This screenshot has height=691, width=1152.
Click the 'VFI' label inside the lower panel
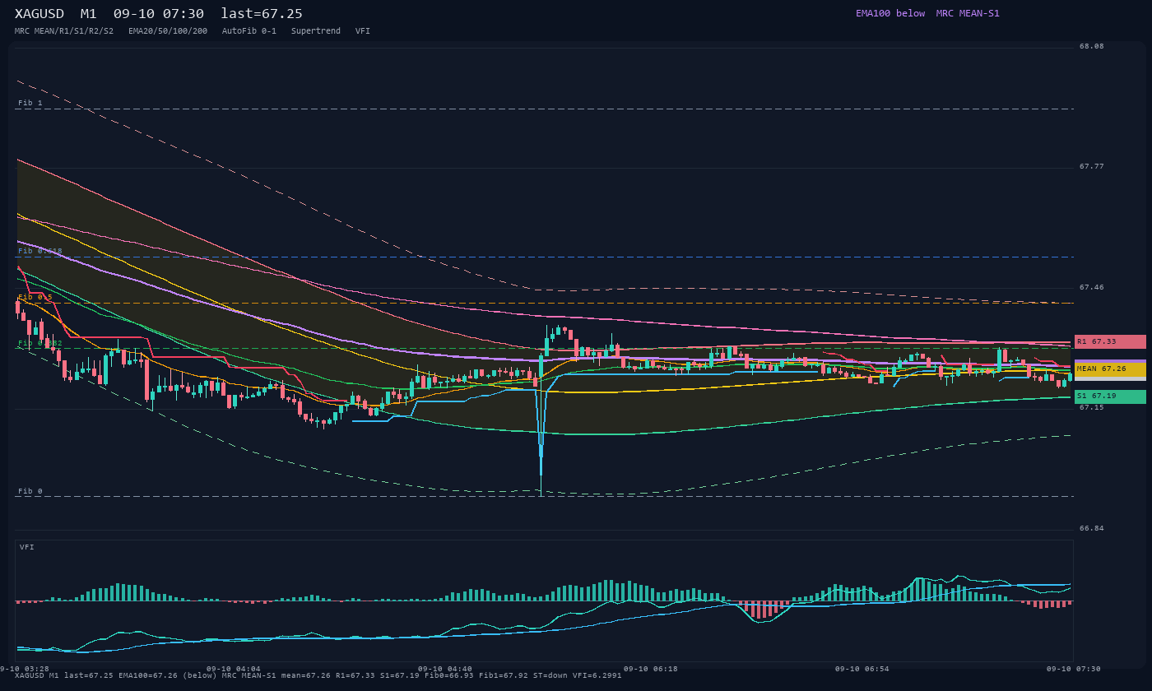click(27, 547)
